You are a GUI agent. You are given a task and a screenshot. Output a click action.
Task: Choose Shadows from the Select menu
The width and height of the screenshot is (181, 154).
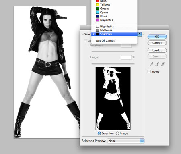[x=114, y=34]
